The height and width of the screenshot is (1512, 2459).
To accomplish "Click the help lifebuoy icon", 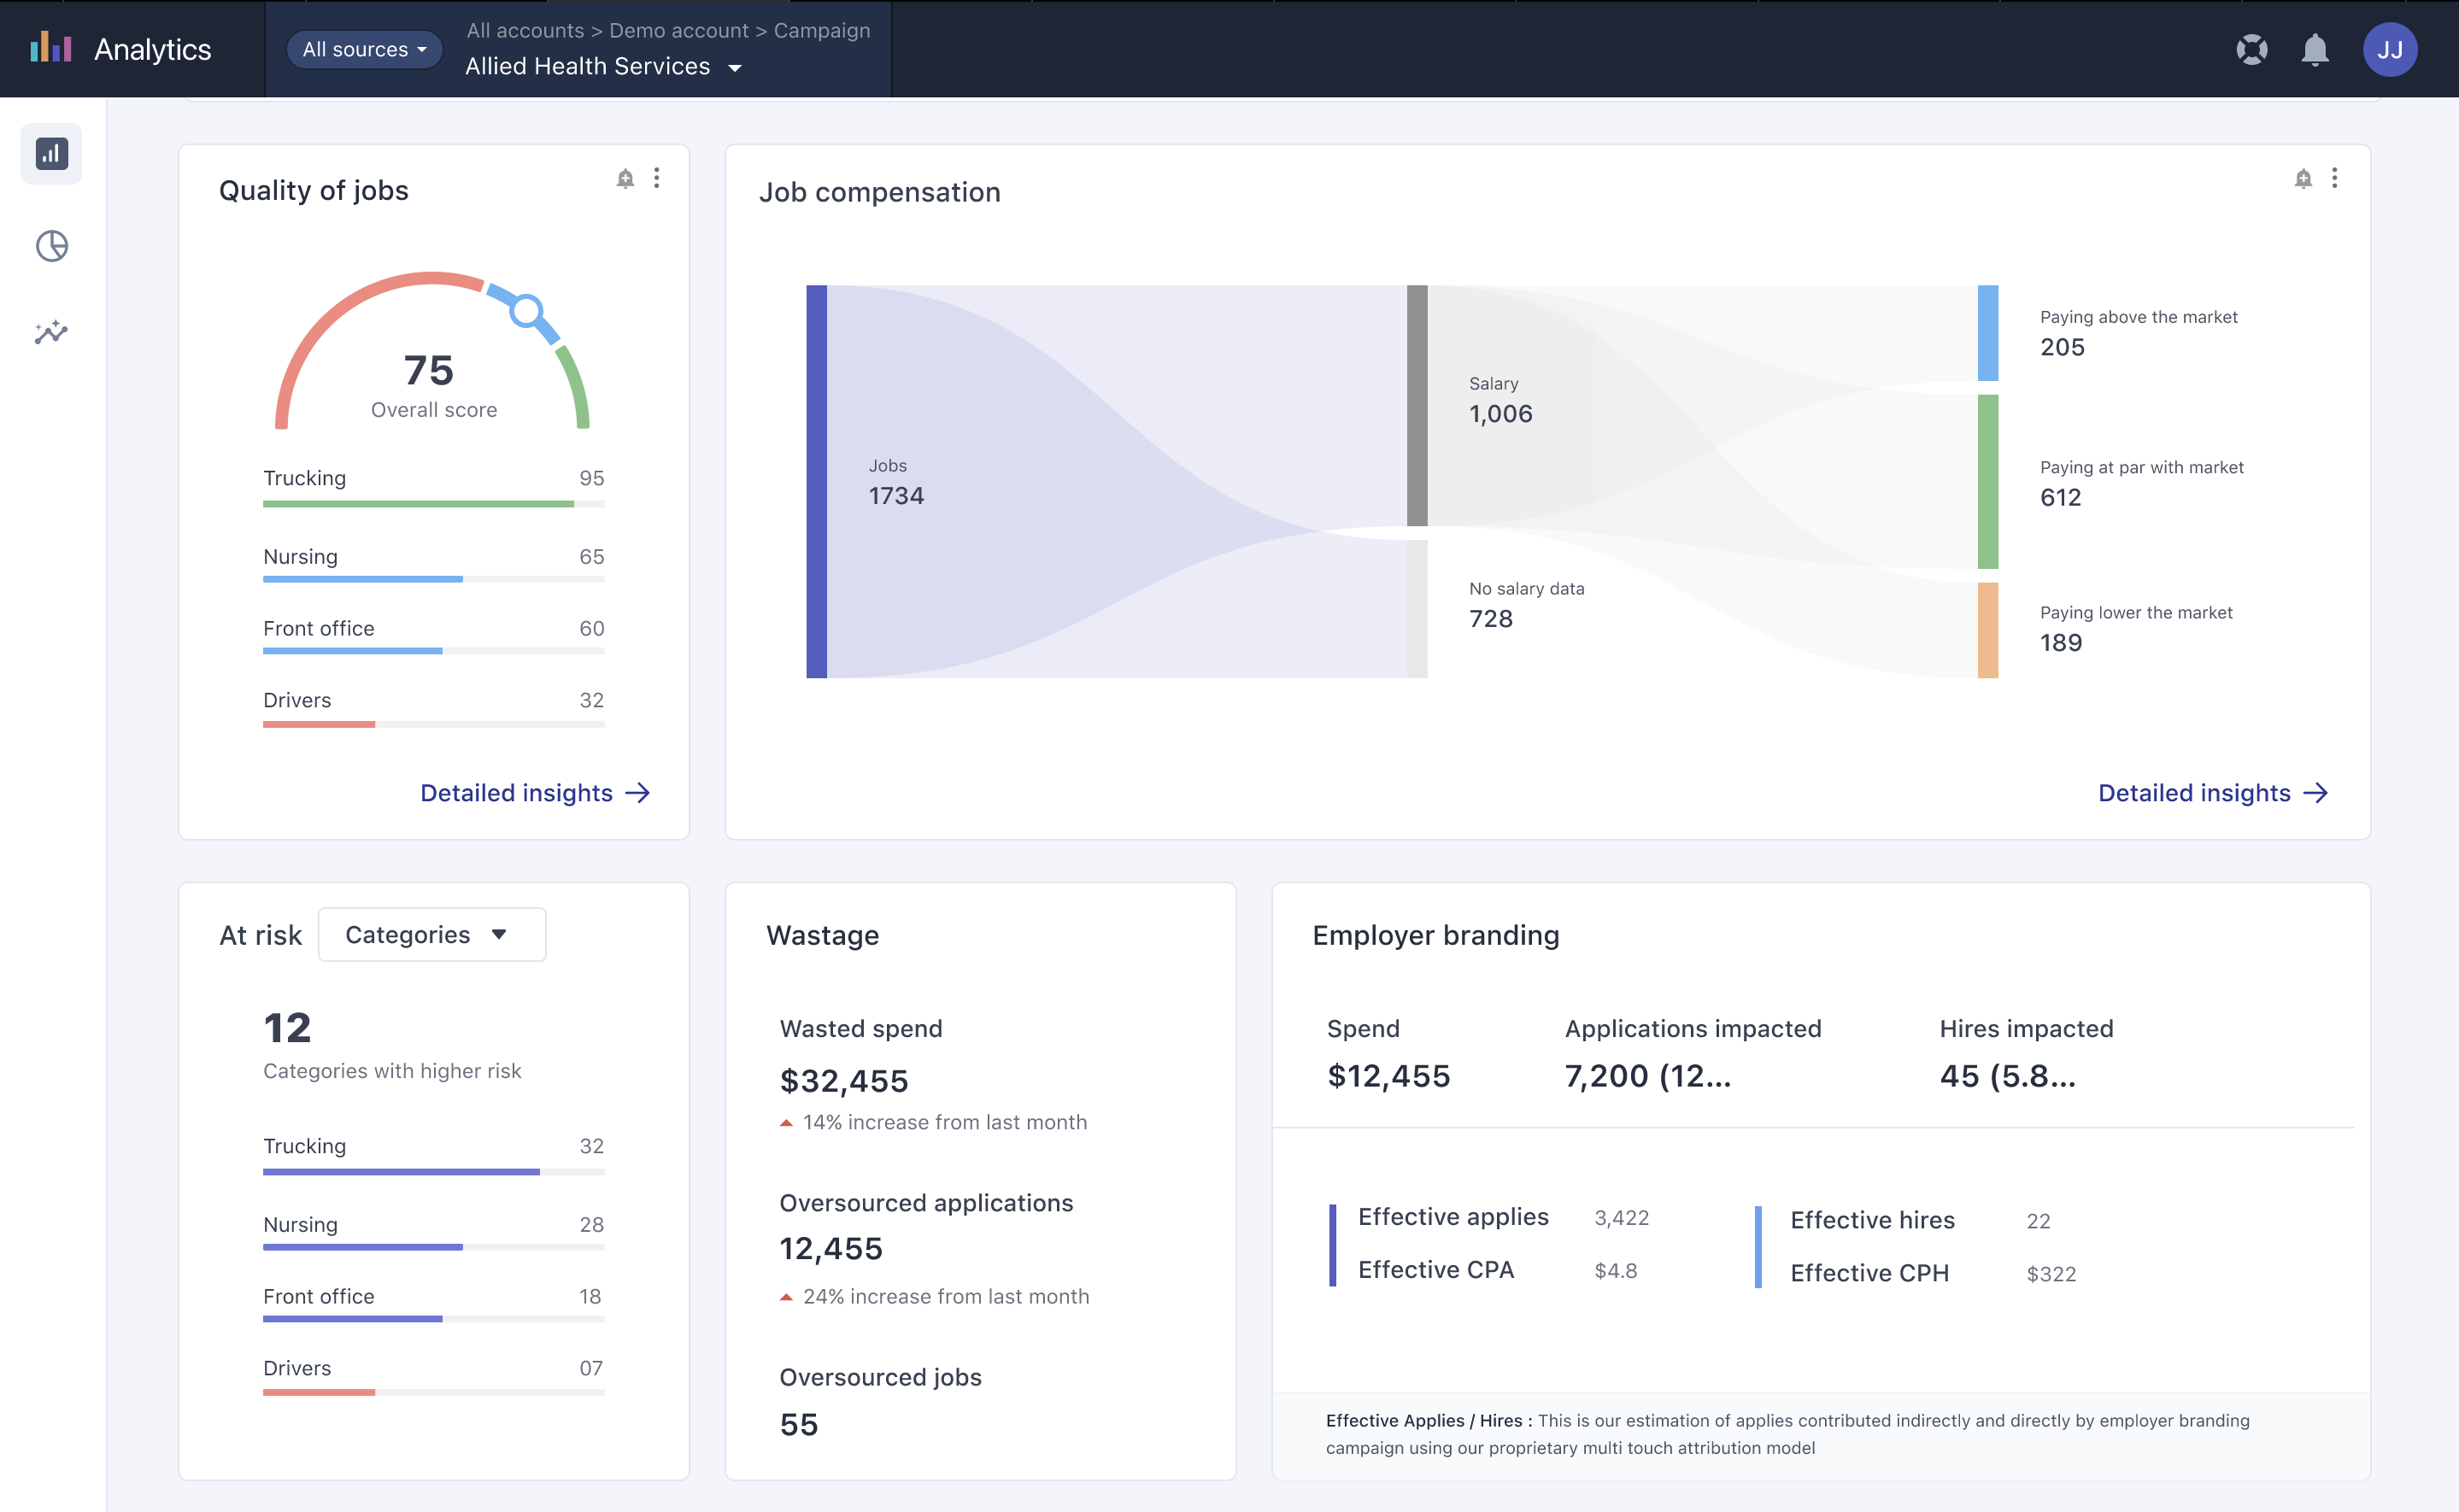I will pyautogui.click(x=2251, y=49).
